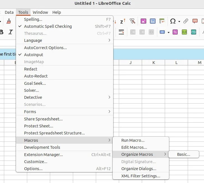Open the Data menu
Screen dimensions: 204x183
click(9, 12)
